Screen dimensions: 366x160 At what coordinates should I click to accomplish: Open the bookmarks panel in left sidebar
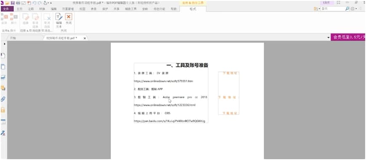[x=3, y=56]
